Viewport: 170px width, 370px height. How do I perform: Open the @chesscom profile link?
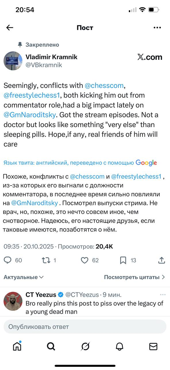coord(105,85)
